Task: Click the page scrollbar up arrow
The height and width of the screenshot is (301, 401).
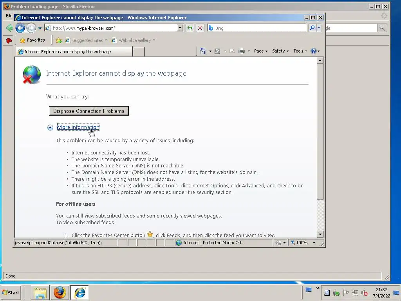Action: [x=320, y=61]
